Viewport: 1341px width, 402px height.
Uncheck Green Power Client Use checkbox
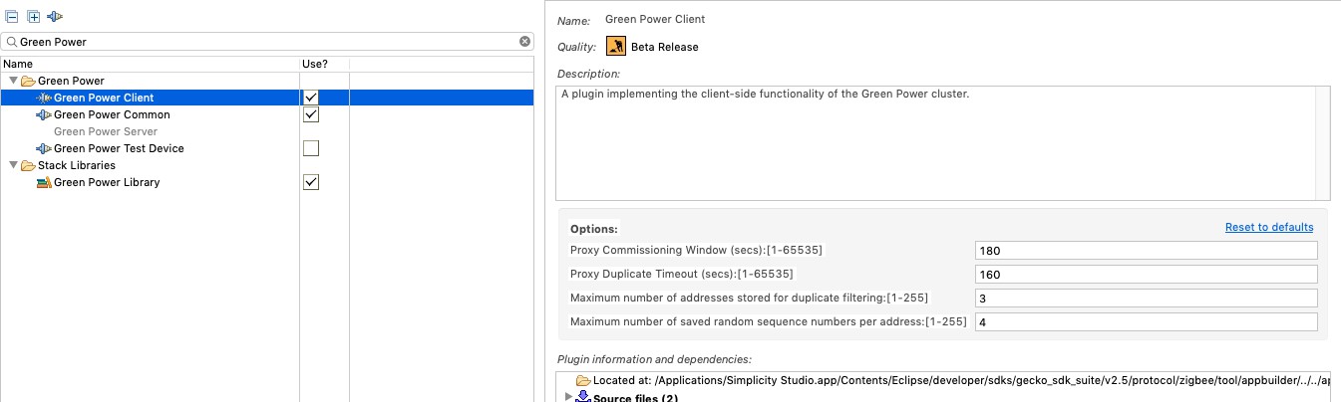[x=311, y=98]
